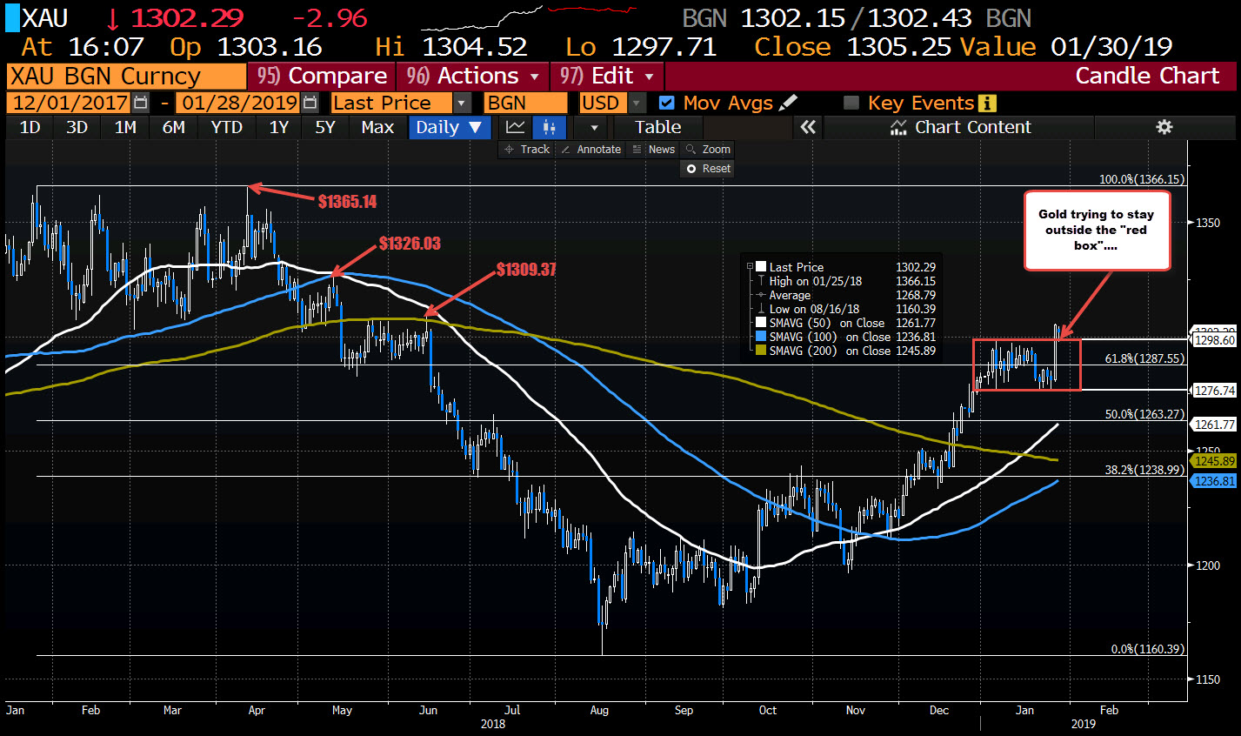Click the SMAVG (200) olive legend swatch
Viewport: 1241px width, 736px height.
(x=762, y=351)
